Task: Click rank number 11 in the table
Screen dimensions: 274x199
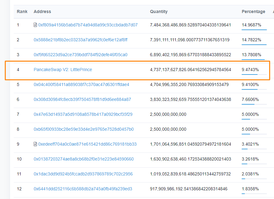Action: [x=19, y=174]
